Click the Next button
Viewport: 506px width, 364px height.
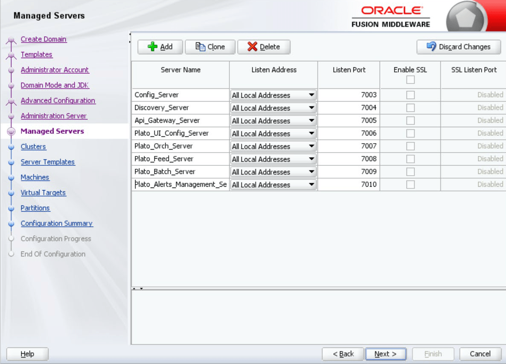(x=385, y=354)
